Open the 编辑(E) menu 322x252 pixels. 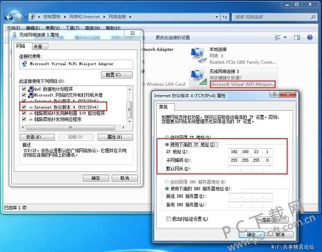33,28
